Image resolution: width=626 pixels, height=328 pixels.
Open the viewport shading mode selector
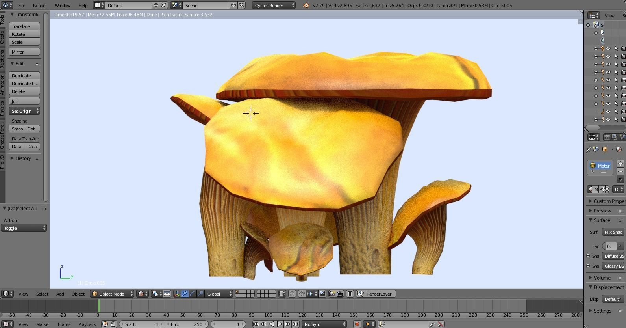pos(143,294)
